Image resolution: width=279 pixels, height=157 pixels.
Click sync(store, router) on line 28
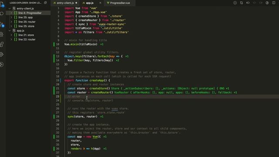[x=82, y=116]
